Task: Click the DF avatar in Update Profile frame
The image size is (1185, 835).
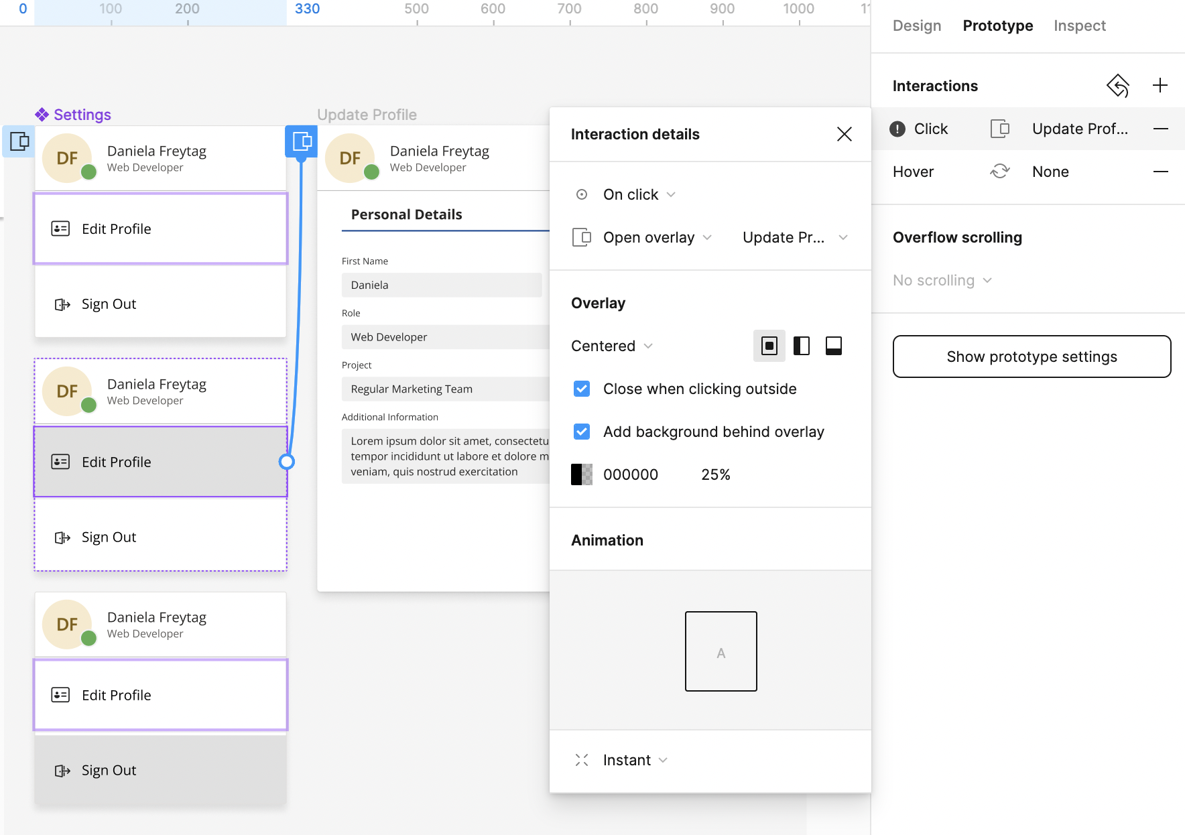Action: pyautogui.click(x=350, y=158)
